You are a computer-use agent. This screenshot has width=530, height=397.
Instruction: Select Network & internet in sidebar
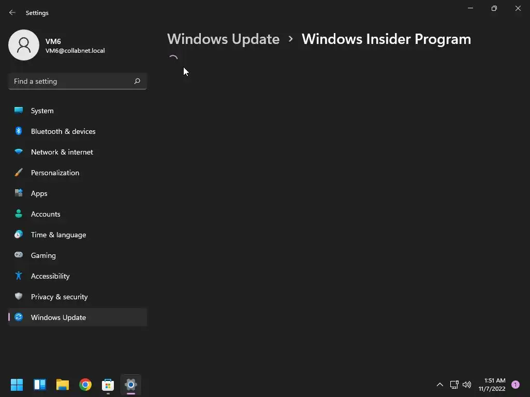point(78,152)
